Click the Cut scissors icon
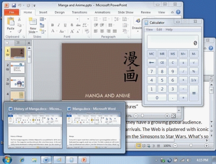This screenshot has height=164, width=216. coord(19,19)
